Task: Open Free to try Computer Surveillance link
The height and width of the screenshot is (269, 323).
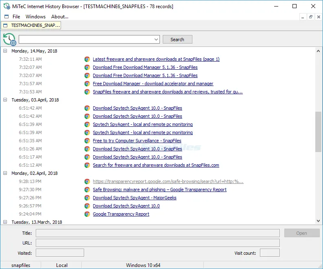Action: (137, 141)
